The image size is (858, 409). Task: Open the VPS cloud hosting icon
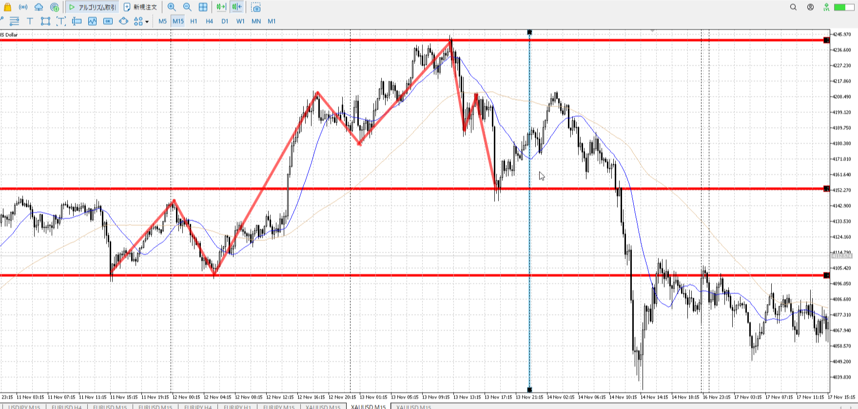39,7
